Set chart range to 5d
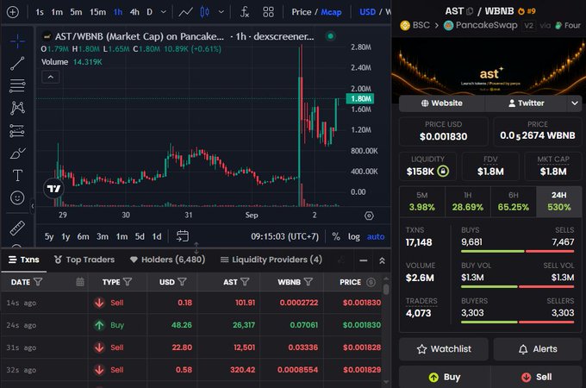Viewport: 586px width, 388px height. tap(140, 236)
